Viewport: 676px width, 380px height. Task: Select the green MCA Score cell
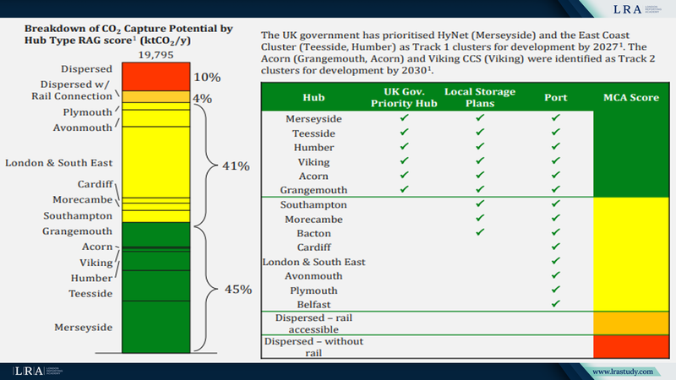(631, 154)
